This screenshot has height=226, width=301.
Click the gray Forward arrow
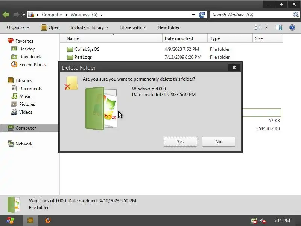click(16, 15)
